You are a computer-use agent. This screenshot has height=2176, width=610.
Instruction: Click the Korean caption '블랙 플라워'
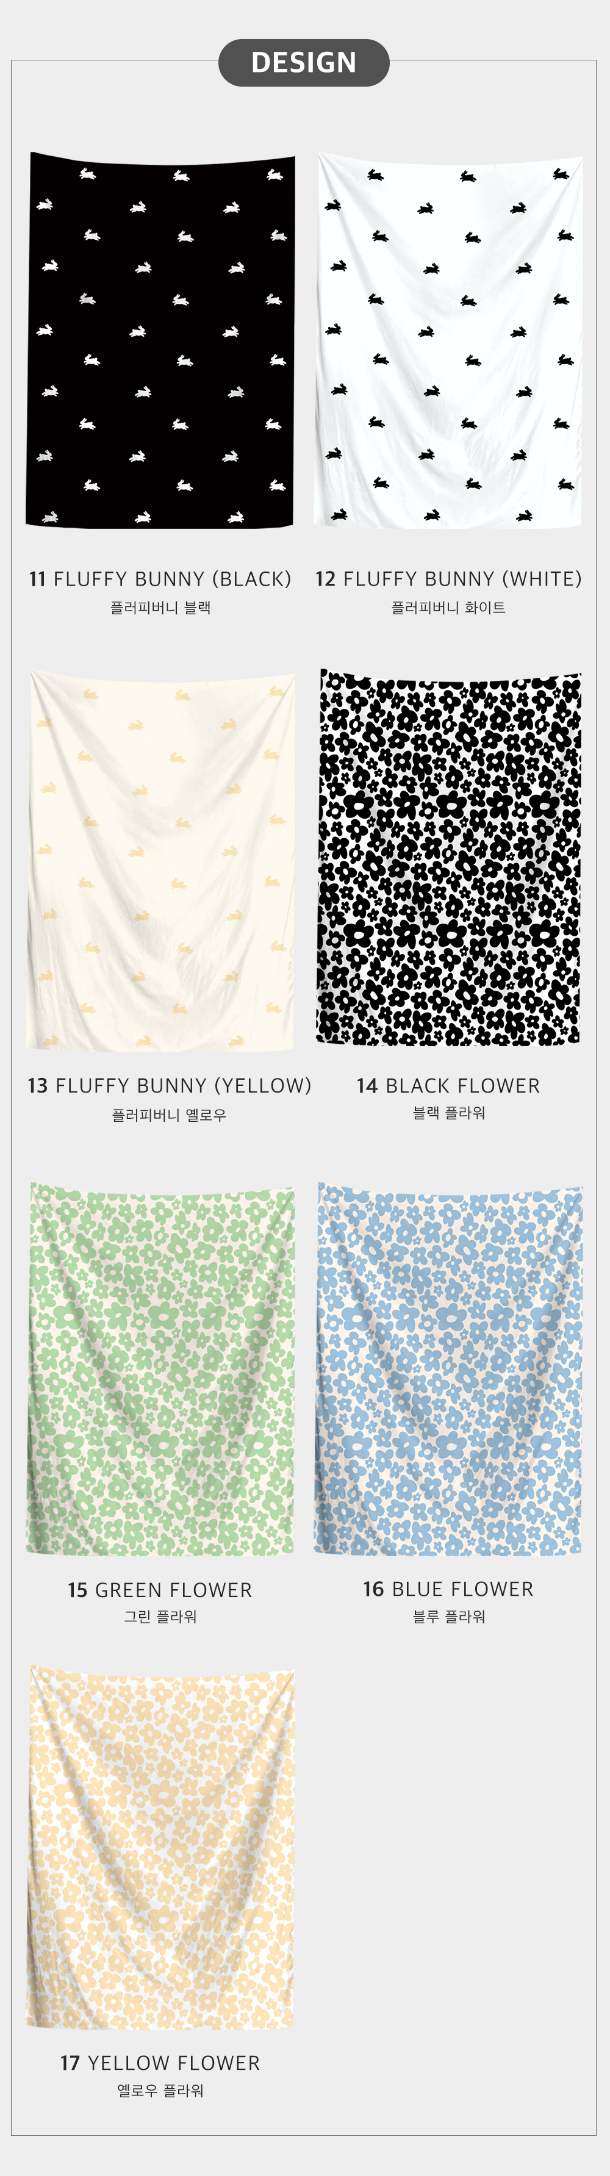[448, 1113]
